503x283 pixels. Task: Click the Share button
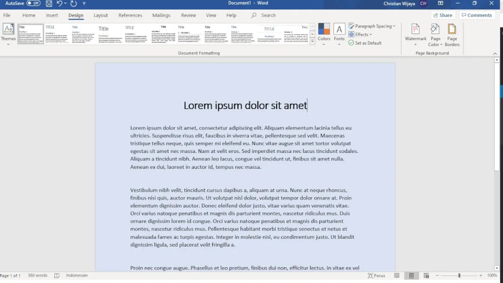443,15
